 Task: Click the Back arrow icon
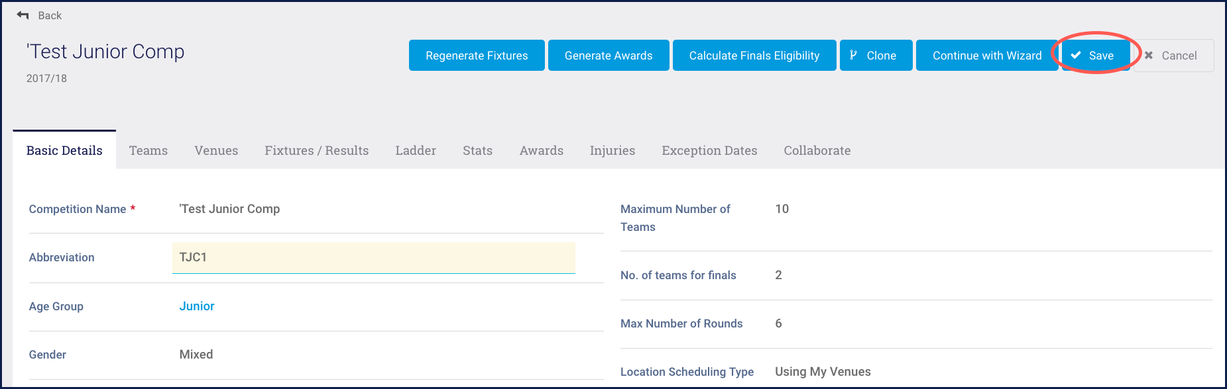[23, 15]
